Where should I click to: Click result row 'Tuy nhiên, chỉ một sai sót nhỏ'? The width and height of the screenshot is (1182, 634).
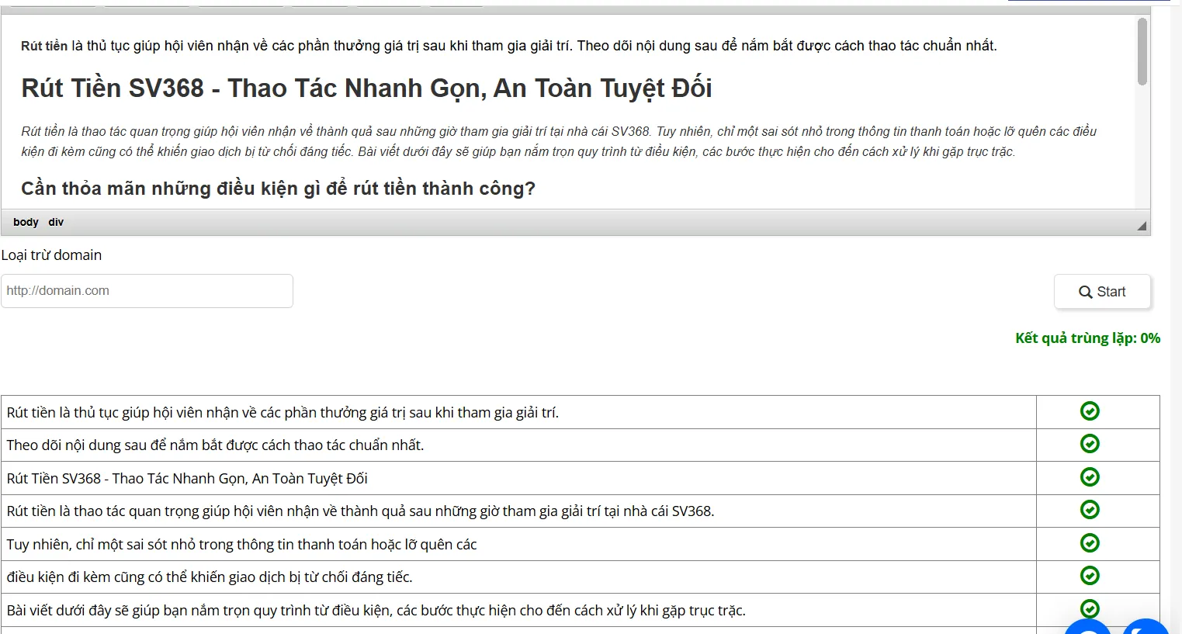coord(518,545)
